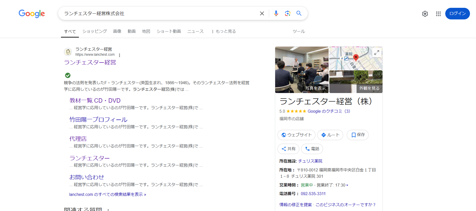This screenshot has width=476, height=211.
Task: Click the ルート directions button
Action: (x=330, y=135)
